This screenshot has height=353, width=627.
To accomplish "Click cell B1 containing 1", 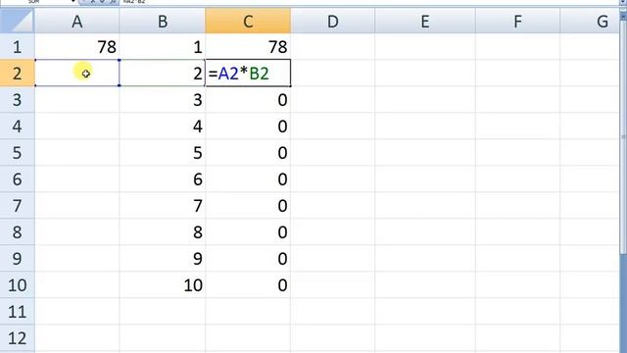I will tap(163, 47).
